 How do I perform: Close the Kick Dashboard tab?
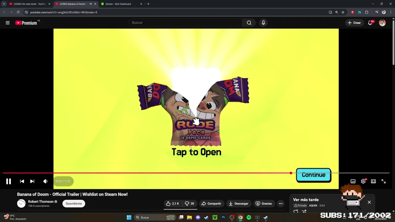point(141,4)
